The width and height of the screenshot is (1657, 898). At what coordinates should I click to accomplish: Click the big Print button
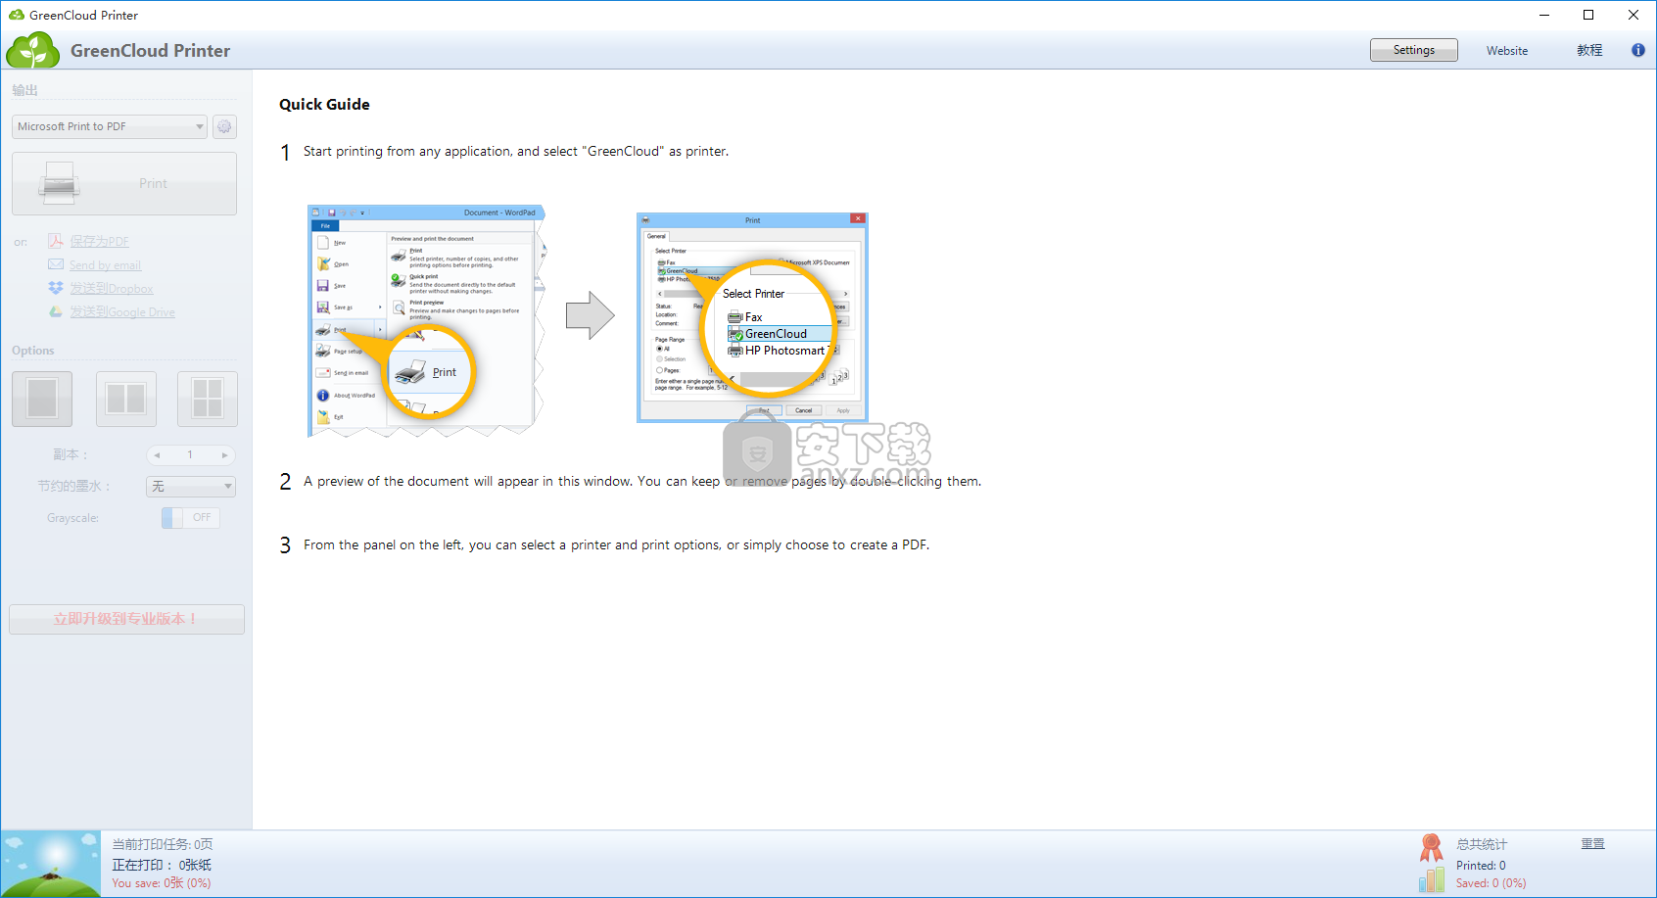point(124,183)
